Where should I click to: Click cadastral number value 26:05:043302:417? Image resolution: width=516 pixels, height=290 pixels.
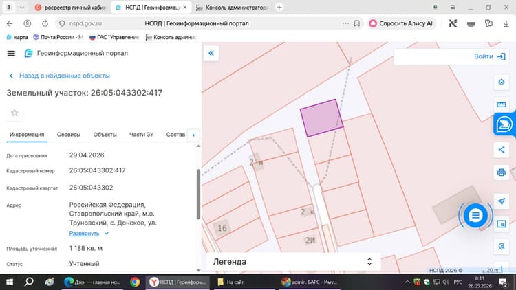(x=98, y=170)
